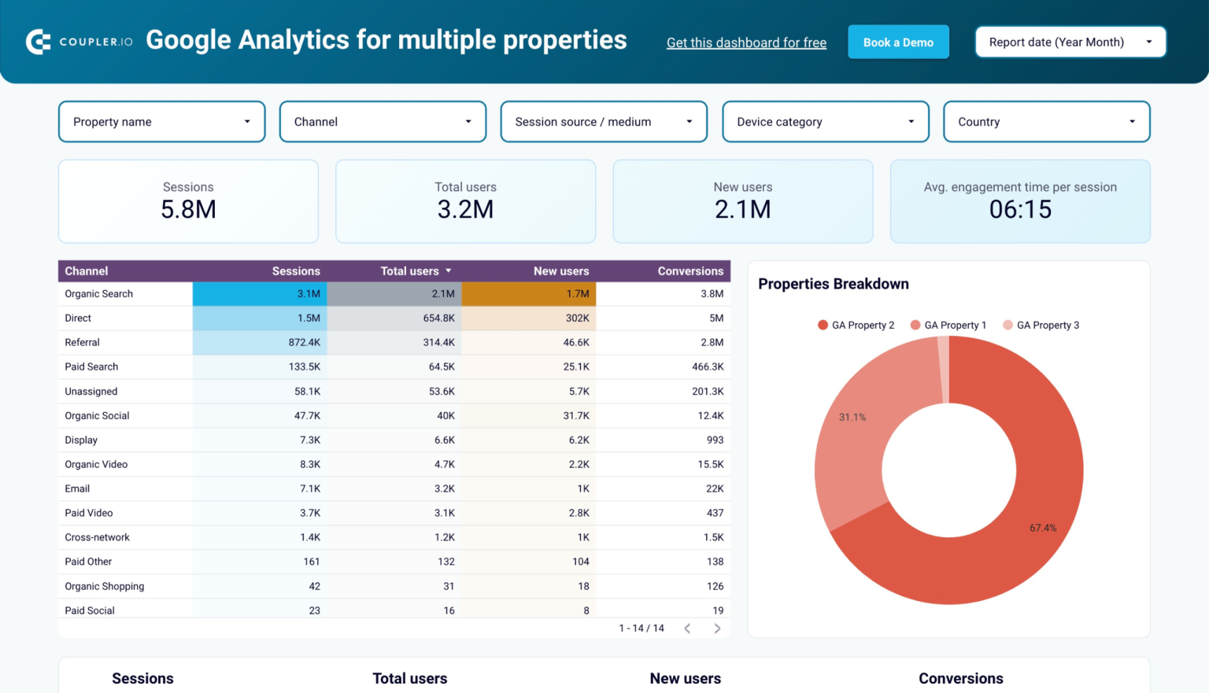Click the Get this dashboard for free link
Image resolution: width=1209 pixels, height=693 pixels.
coord(746,42)
